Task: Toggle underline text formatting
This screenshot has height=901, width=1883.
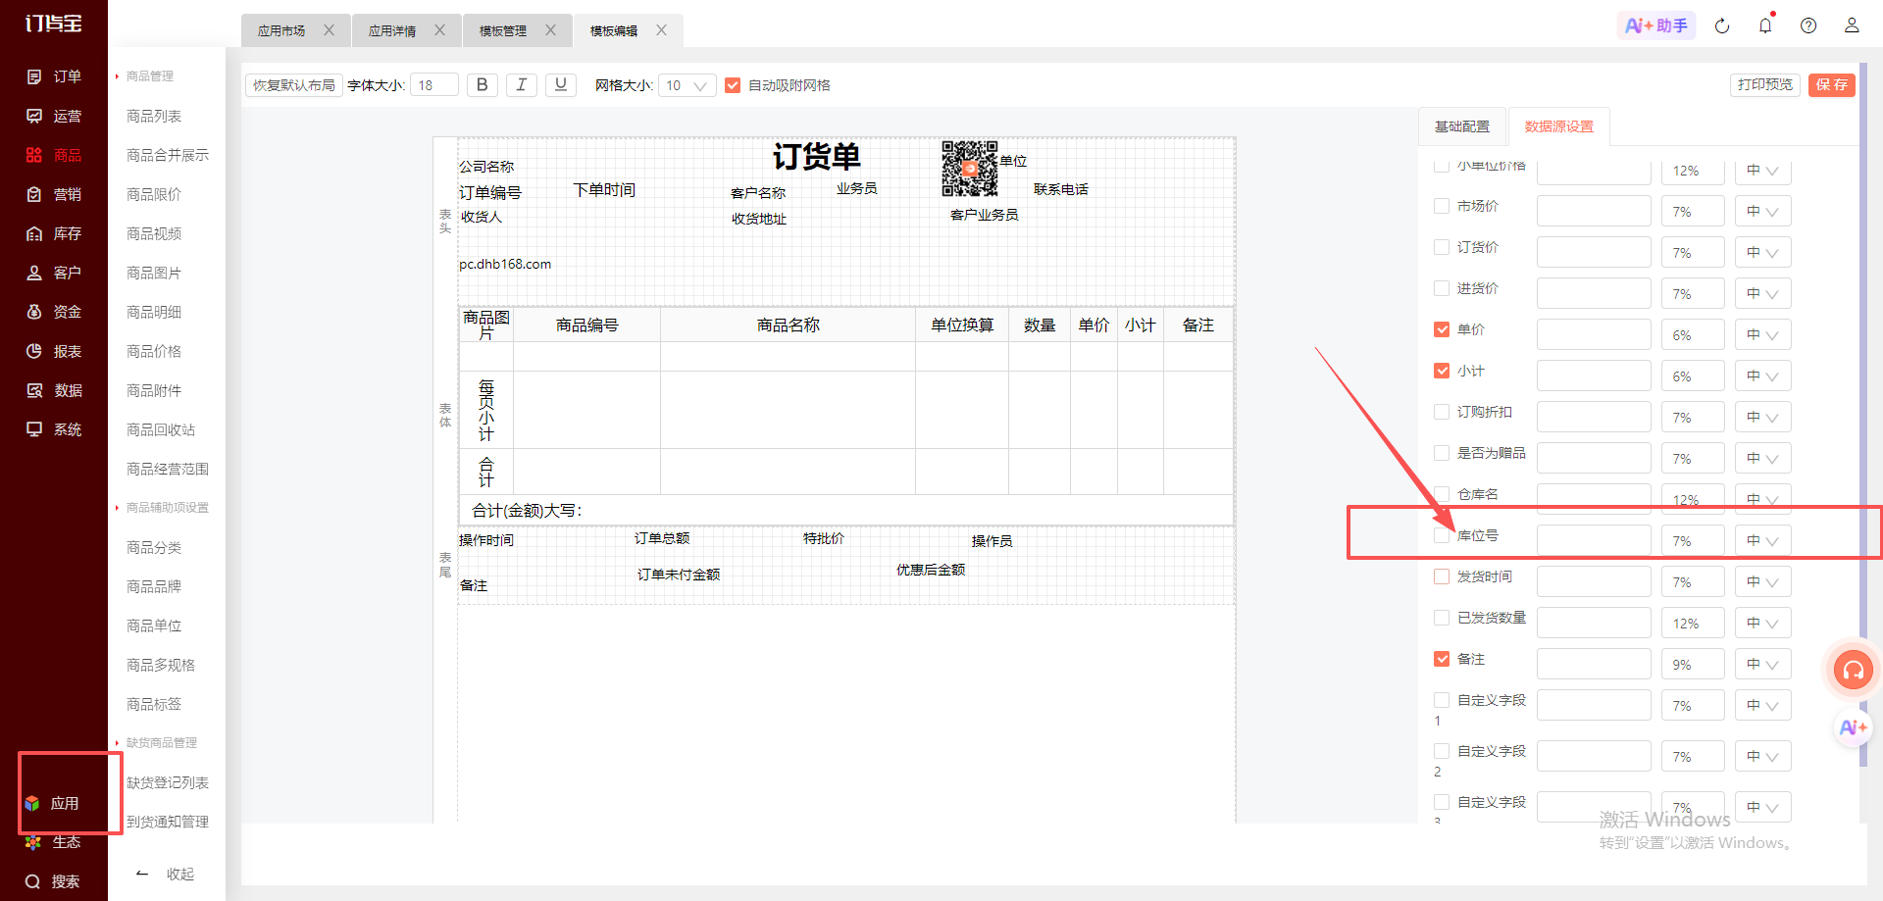Action: 560,85
